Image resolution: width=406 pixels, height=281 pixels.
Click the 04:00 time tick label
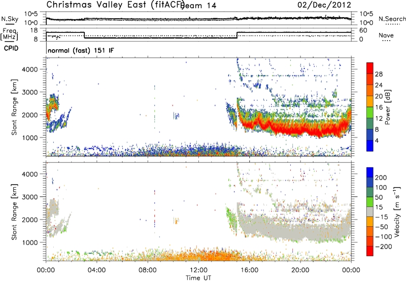[96, 270]
